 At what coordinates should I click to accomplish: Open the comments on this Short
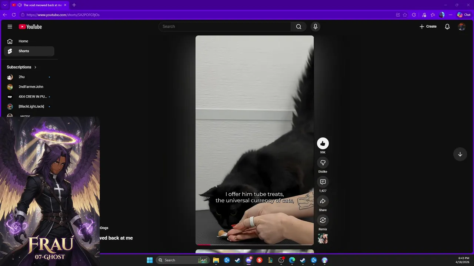coord(323,182)
